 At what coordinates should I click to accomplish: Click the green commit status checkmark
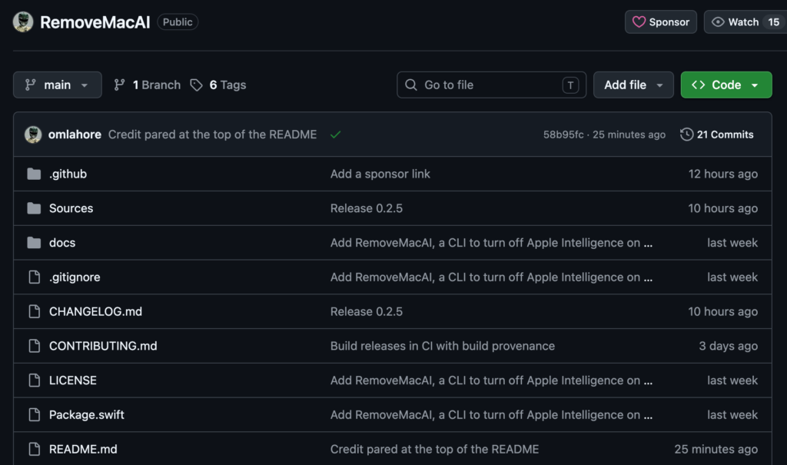coord(336,135)
